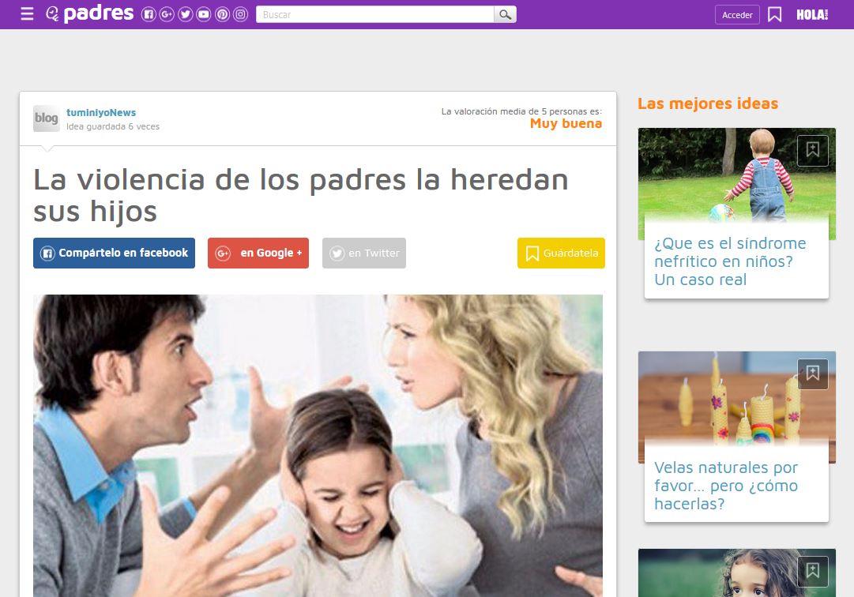Open the Google+ icon in the header
The height and width of the screenshot is (597, 854).
167,14
